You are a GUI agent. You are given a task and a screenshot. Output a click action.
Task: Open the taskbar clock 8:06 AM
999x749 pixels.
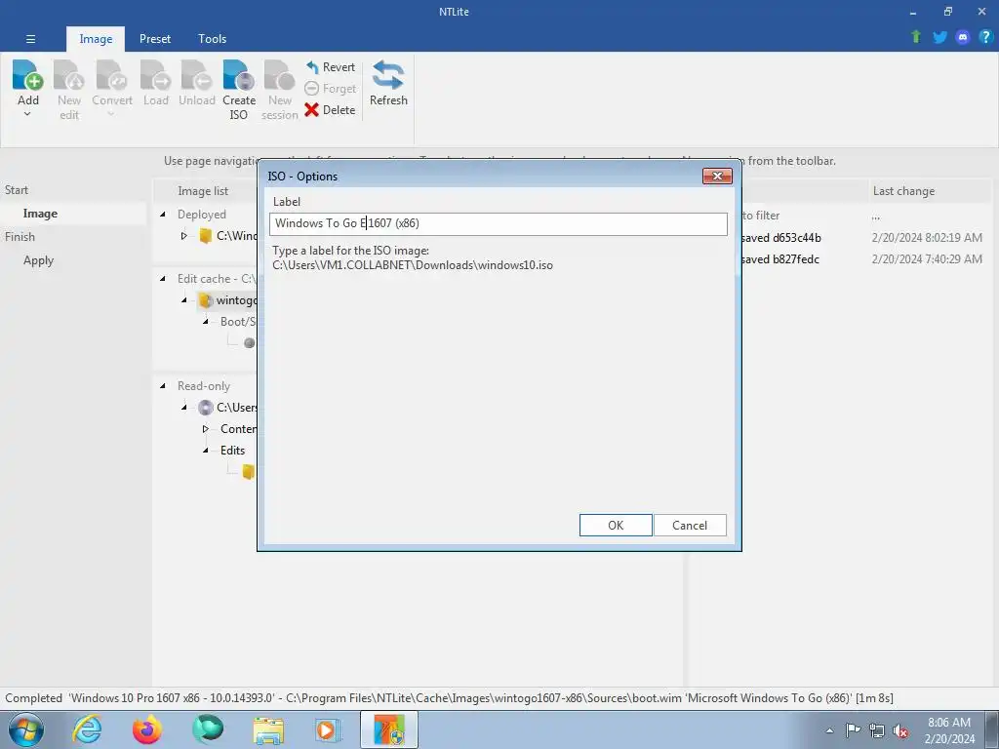pyautogui.click(x=949, y=730)
